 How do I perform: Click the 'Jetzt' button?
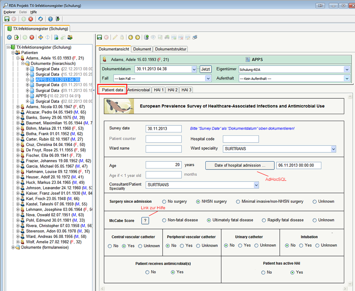click(205, 69)
